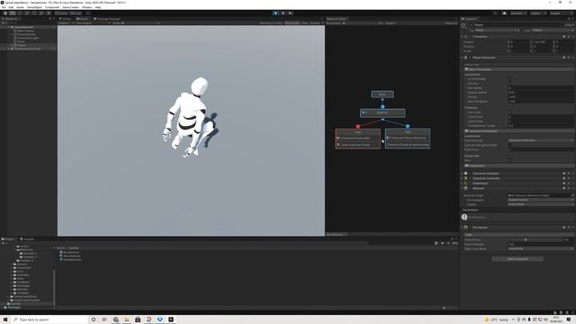Toggle the Can Jump checkbox
This screenshot has height=324, width=576.
509,112
